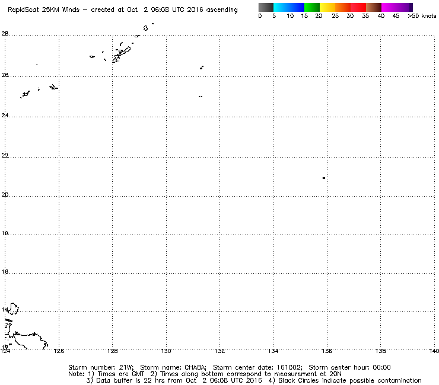439x385 pixels.
Task: Click the '24' latitude axis label
Action: (5, 115)
